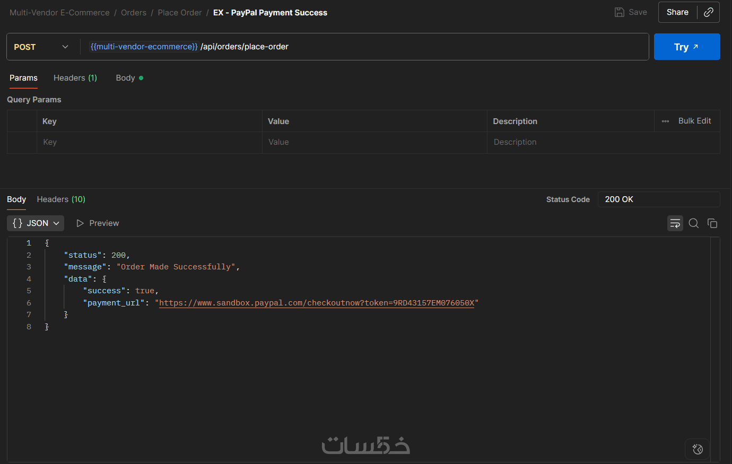The width and height of the screenshot is (732, 464).
Task: Click the query param Key input field
Action: click(x=149, y=142)
